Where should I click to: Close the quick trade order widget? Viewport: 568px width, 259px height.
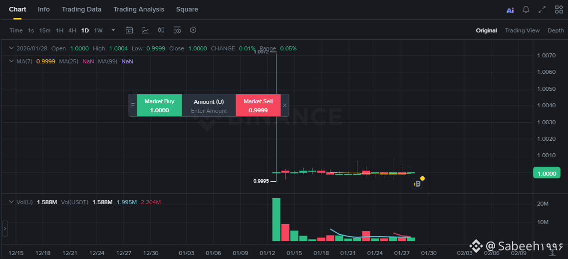click(284, 105)
